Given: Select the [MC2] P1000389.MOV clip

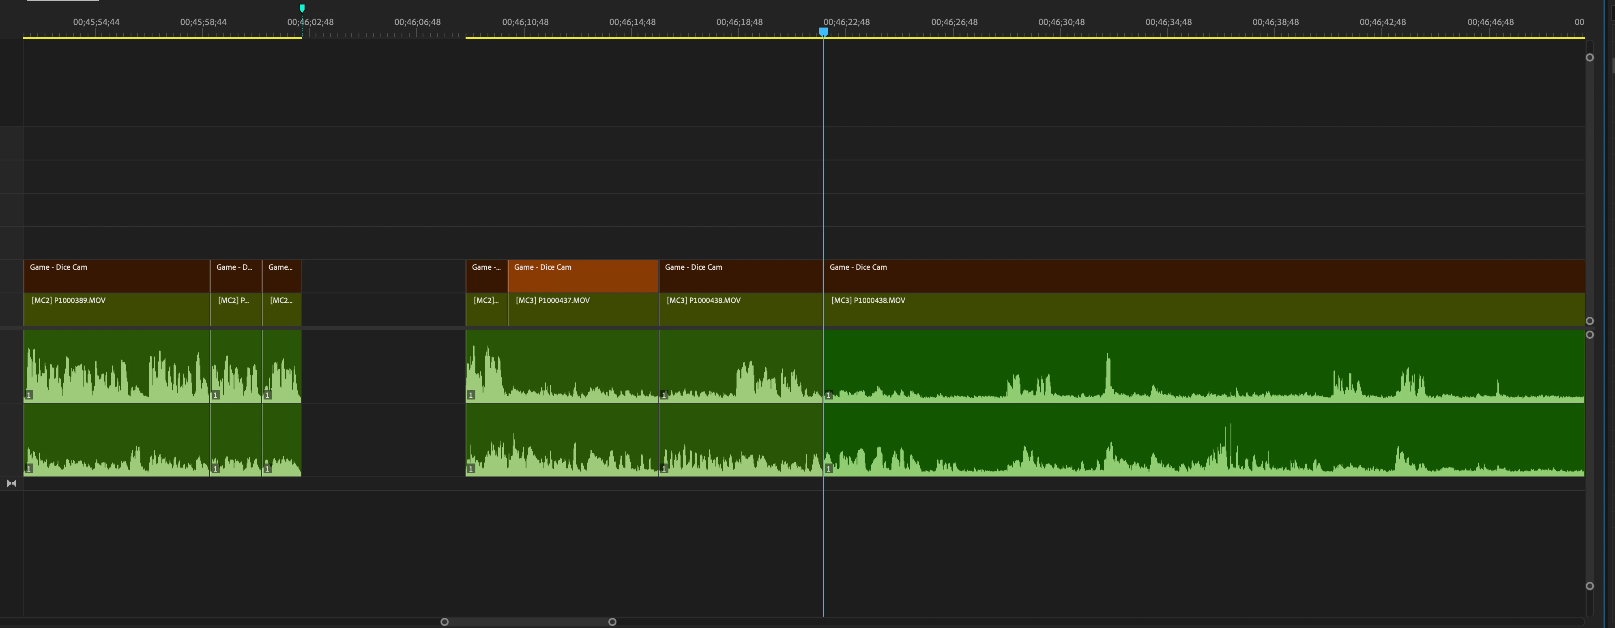Looking at the screenshot, I should [x=117, y=309].
